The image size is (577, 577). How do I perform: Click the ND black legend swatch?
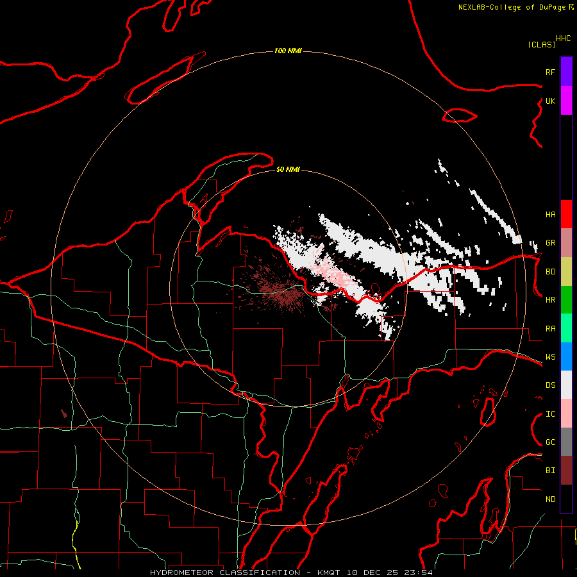coord(566,499)
